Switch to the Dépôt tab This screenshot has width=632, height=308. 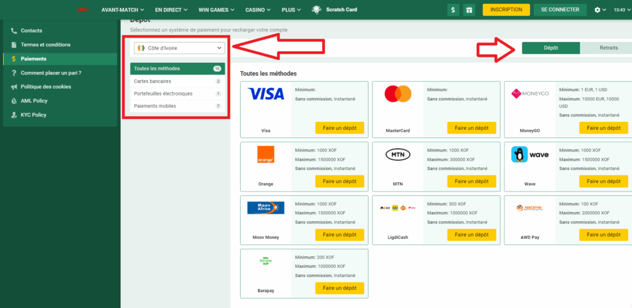(x=551, y=48)
